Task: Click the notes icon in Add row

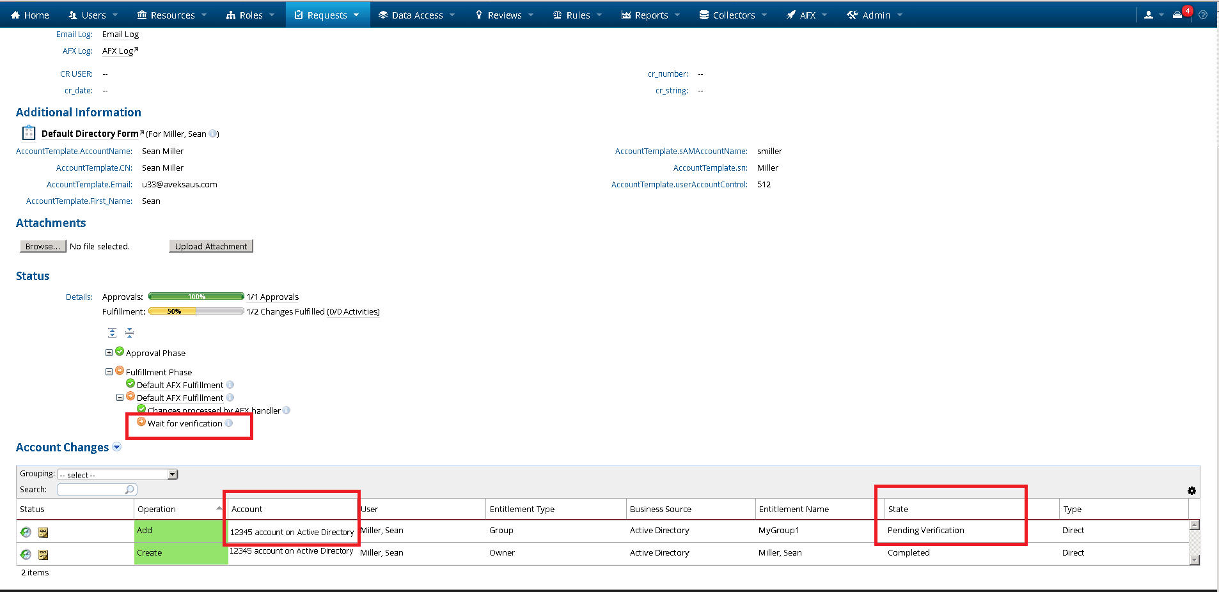Action: (x=43, y=532)
